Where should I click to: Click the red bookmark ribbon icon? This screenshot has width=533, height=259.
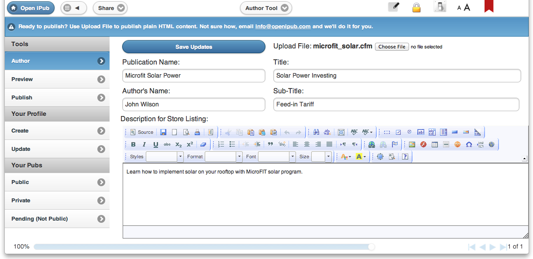tap(488, 7)
